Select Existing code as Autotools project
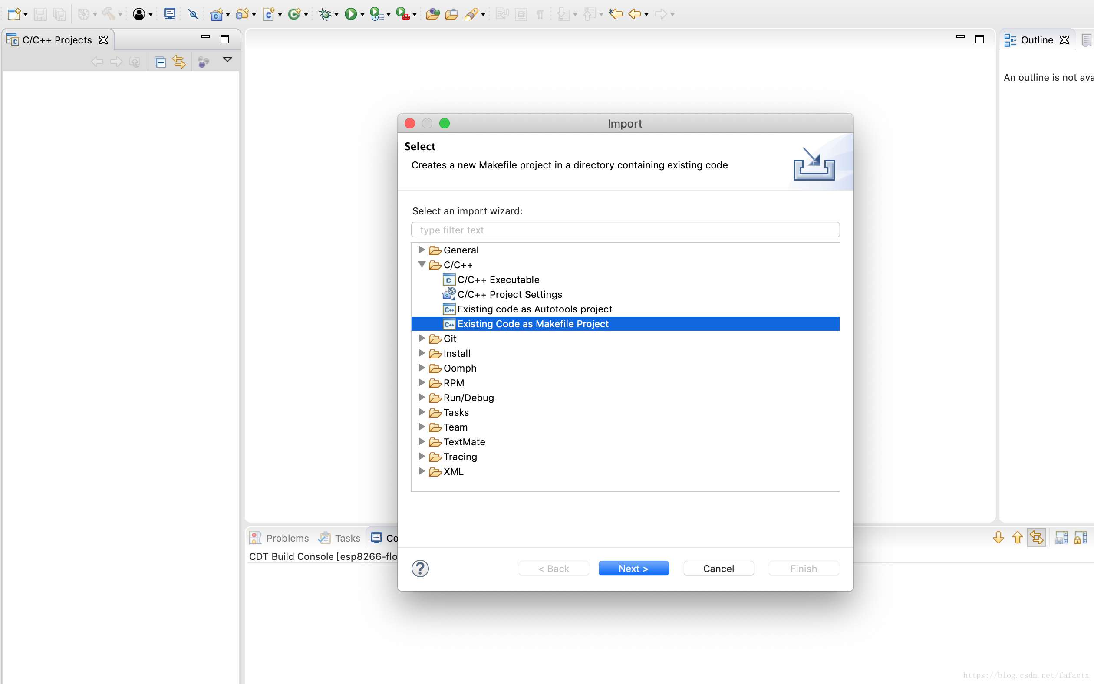1094x684 pixels. click(x=534, y=309)
